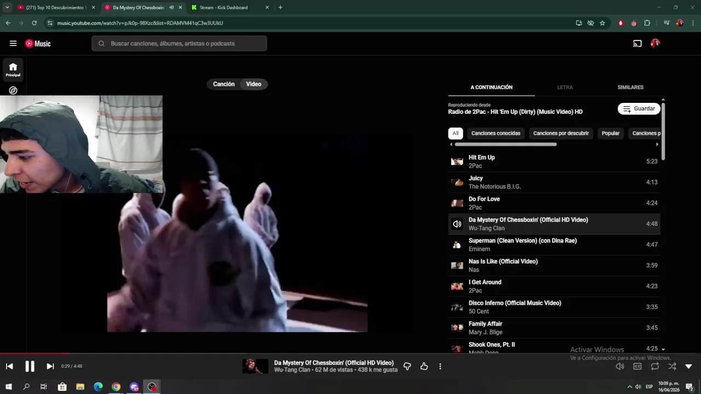Play Do For Love from the queue
Screen dimensions: 701x394
(x=554, y=203)
